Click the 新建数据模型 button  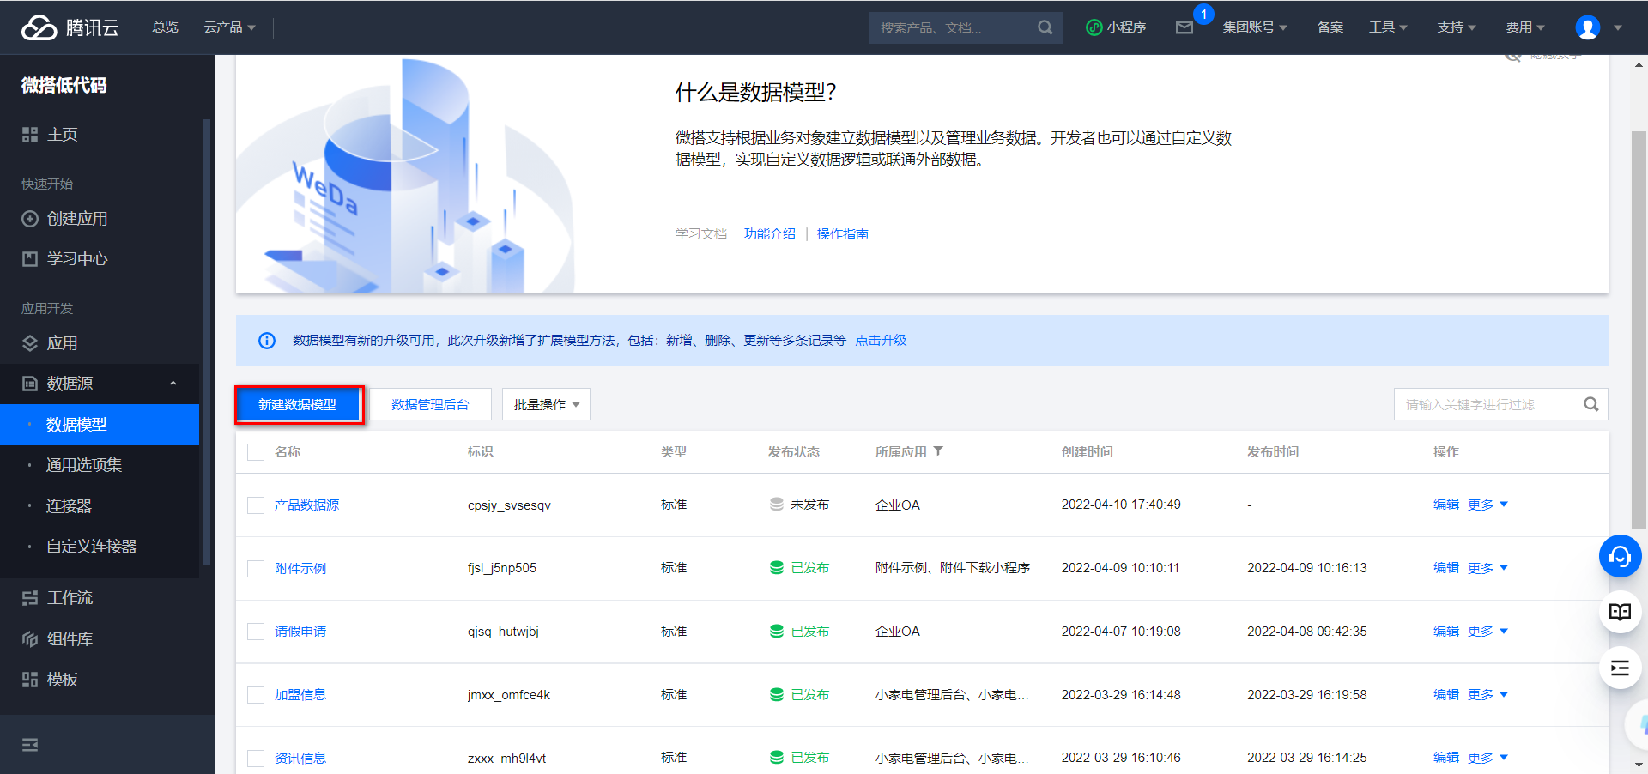298,404
